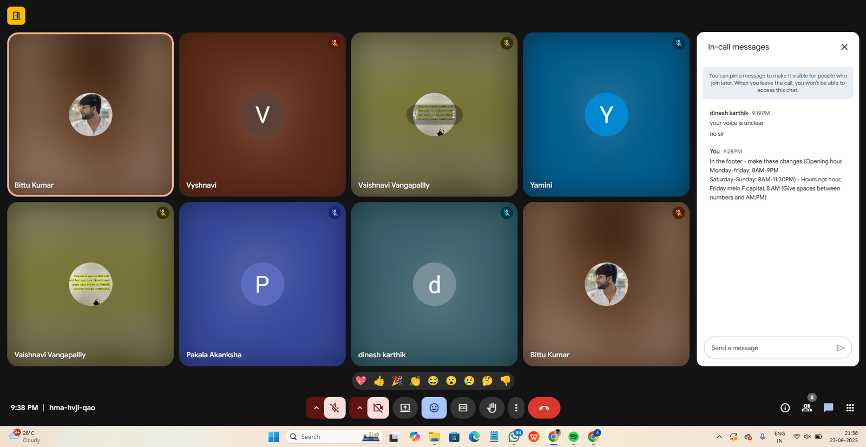Select the Vyshnavi participant tile
This screenshot has width=866, height=447.
[x=263, y=114]
